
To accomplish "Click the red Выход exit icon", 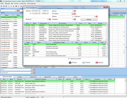I will pyautogui.click(x=97, y=63).
